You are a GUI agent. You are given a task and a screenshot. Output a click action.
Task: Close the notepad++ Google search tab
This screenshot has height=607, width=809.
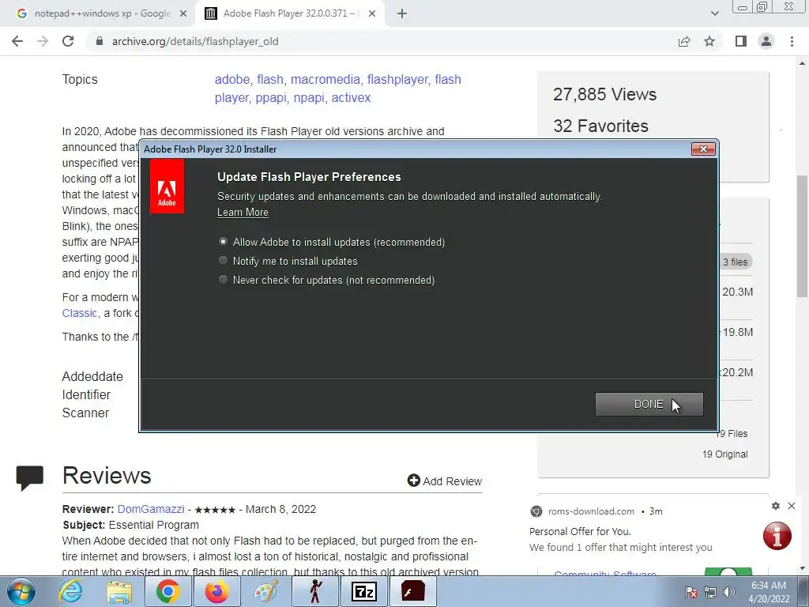tap(183, 13)
